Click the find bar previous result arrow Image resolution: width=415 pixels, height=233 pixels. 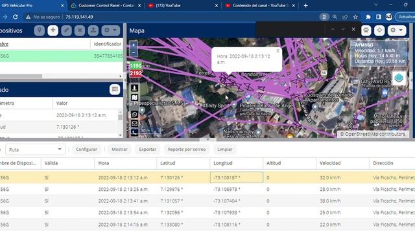point(333,29)
